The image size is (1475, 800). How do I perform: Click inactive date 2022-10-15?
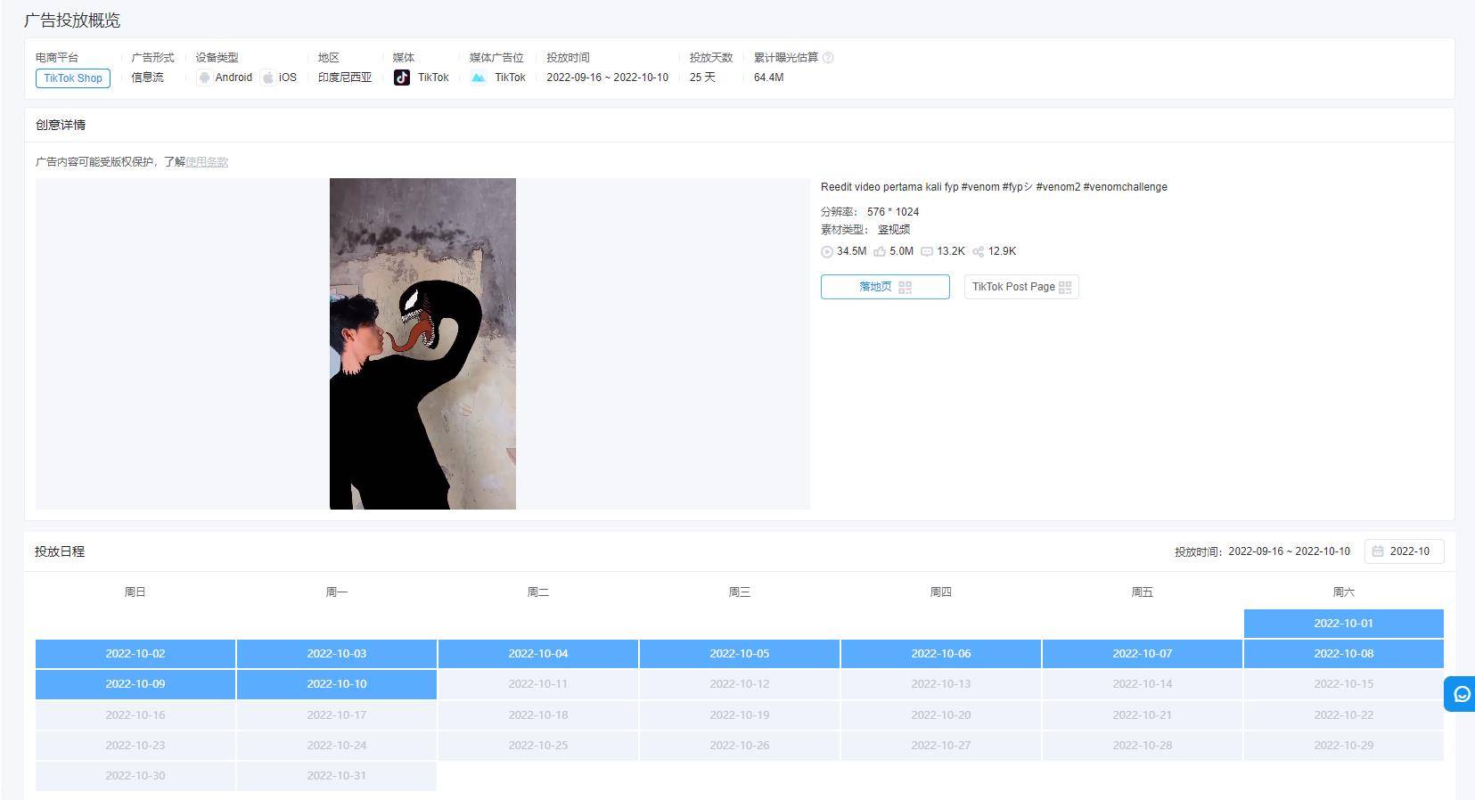(1344, 684)
